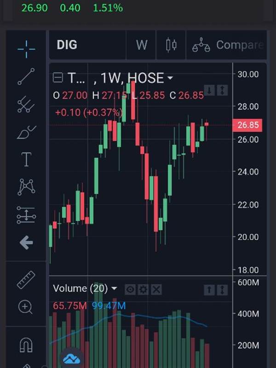Toggle magnet mode on

tap(26, 345)
